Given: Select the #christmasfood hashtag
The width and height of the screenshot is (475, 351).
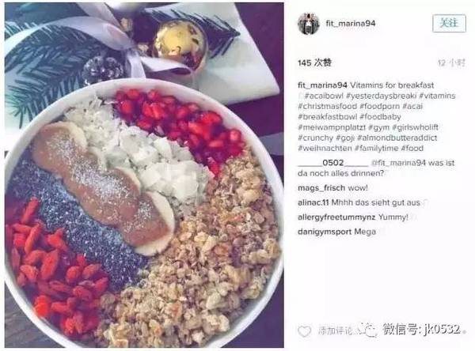Looking at the screenshot, I should point(328,106).
